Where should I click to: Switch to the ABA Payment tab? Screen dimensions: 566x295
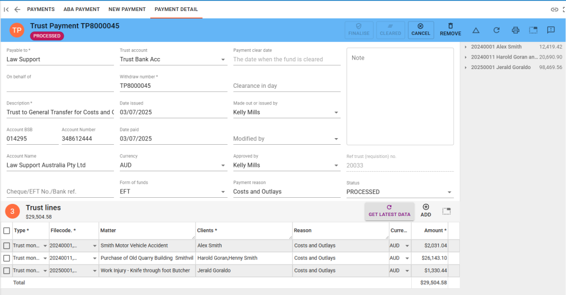point(81,9)
